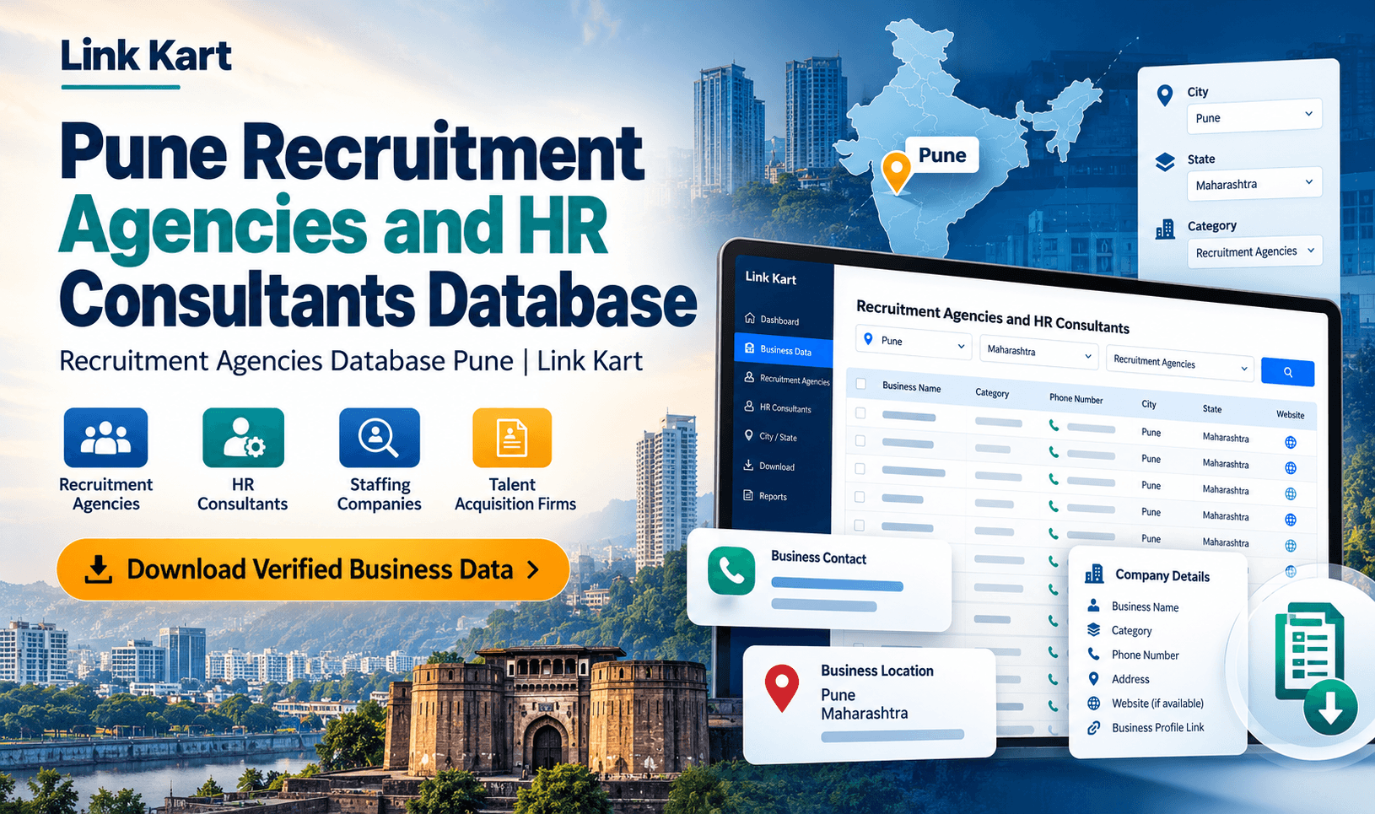The width and height of the screenshot is (1375, 814).
Task: Click the City location pin icon in filter panel
Action: click(x=1165, y=95)
